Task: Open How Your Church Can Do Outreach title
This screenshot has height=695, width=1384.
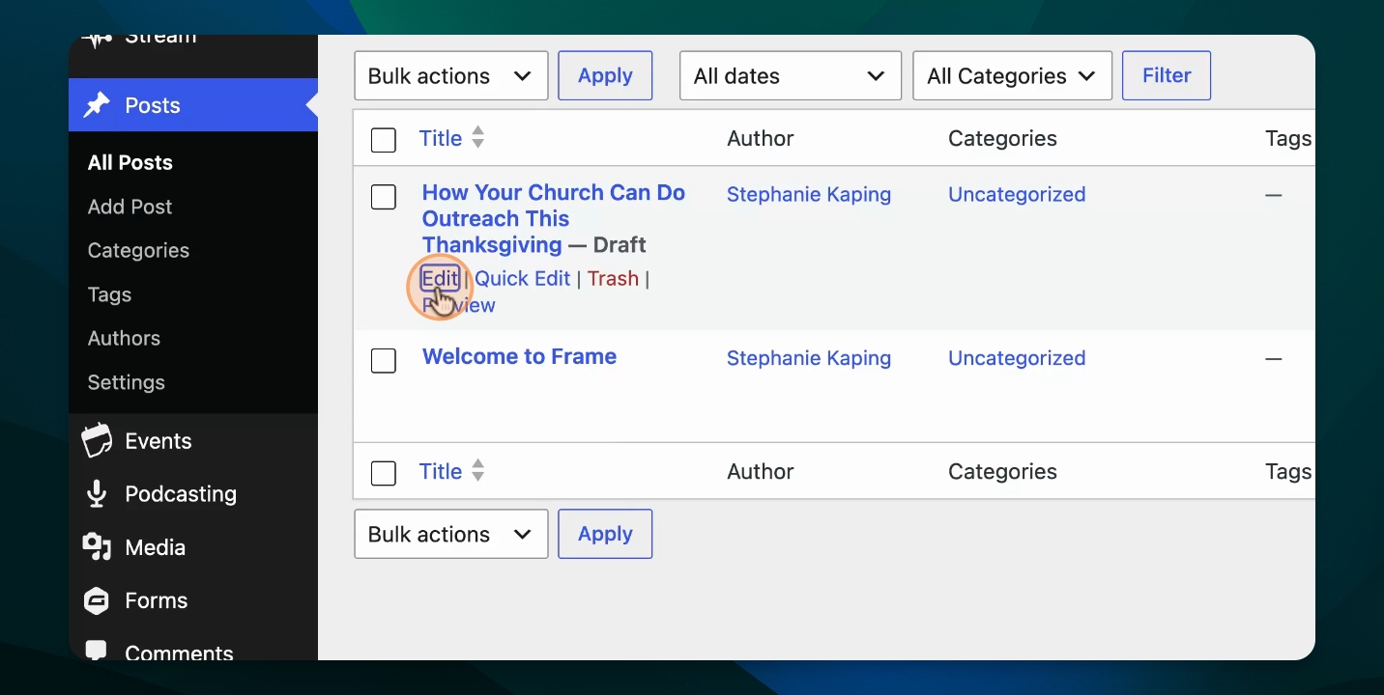Action: pyautogui.click(x=554, y=218)
